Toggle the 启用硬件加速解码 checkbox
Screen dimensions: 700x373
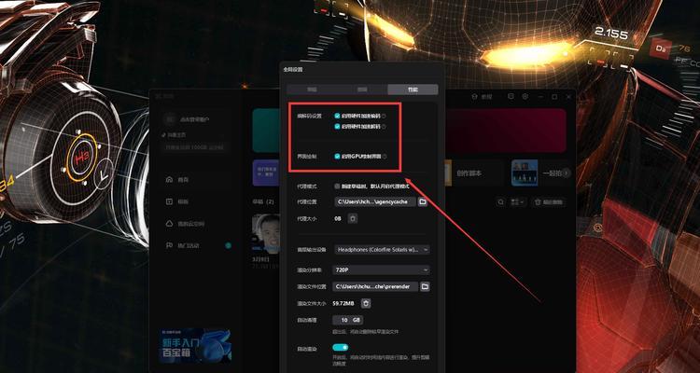tap(337, 126)
